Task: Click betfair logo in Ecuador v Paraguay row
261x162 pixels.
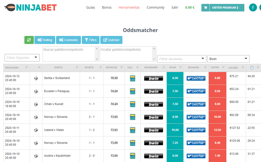Action: tap(196, 91)
